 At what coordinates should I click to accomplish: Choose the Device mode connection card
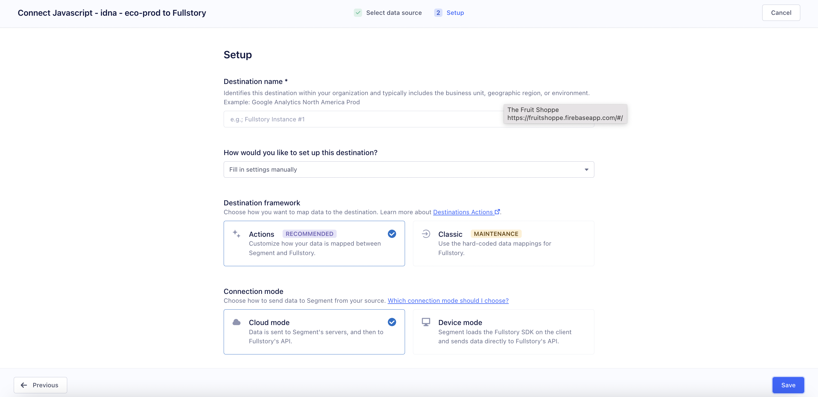(503, 332)
